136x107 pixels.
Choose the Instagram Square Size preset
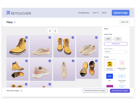[122, 65]
